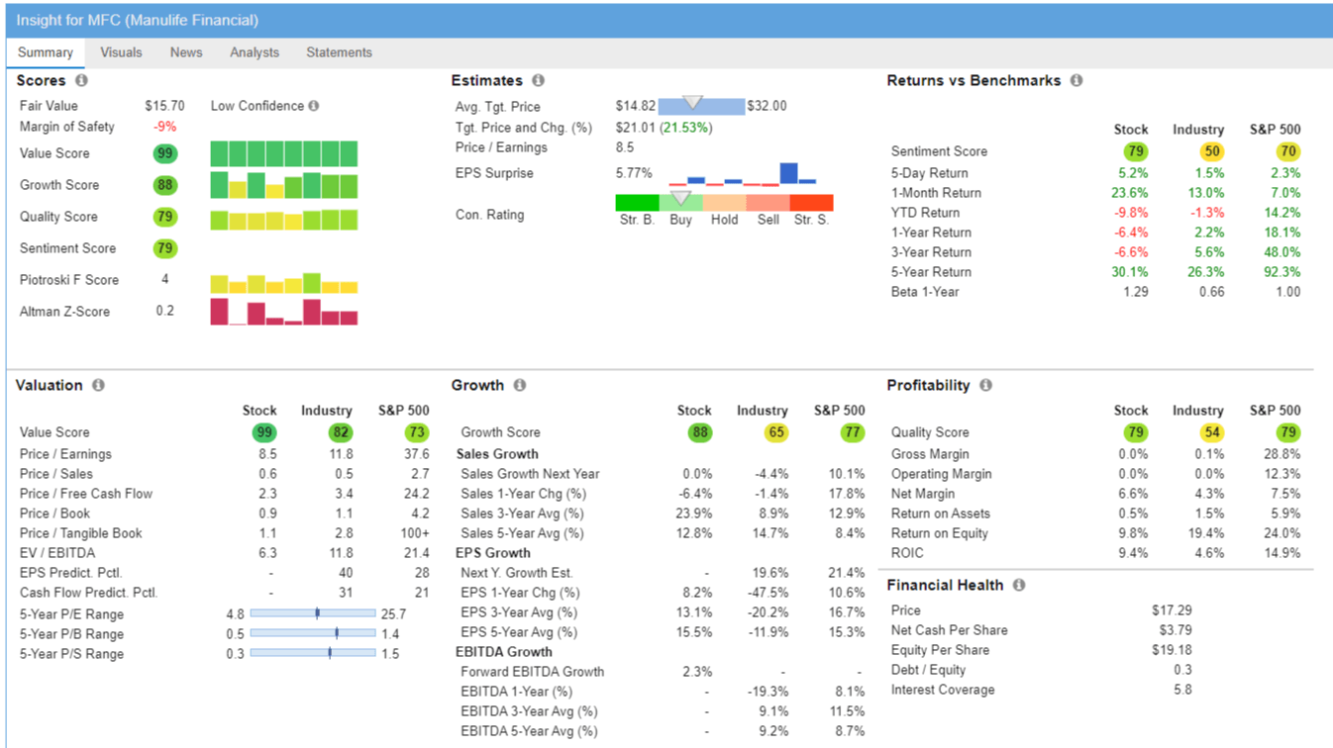Viewport: 1333px width, 748px height.
Task: Click the Low Confidence info icon
Action: (314, 106)
